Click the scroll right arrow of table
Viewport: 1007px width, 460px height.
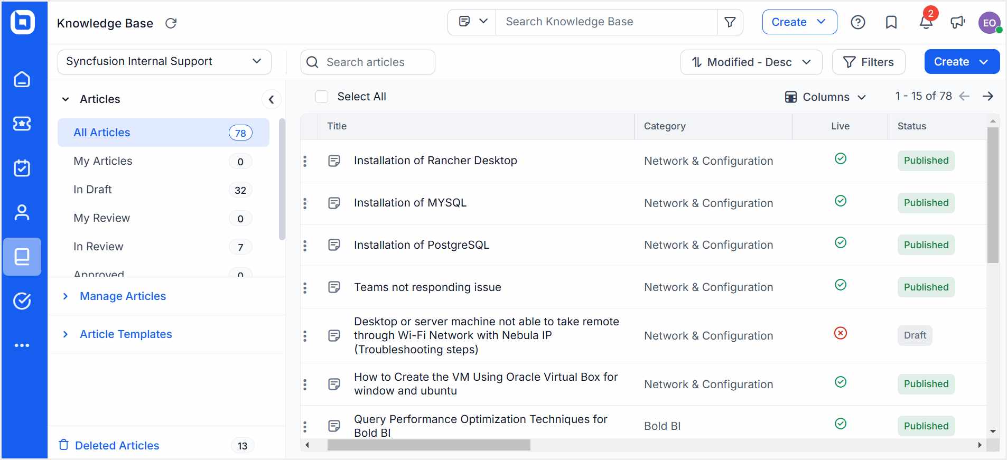(980, 445)
